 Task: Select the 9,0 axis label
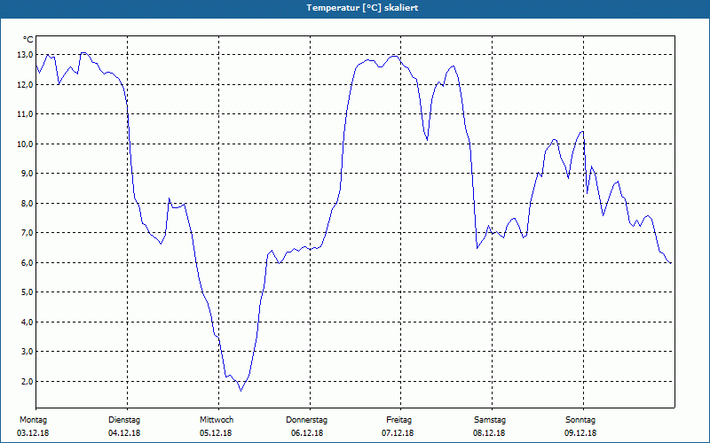[27, 174]
